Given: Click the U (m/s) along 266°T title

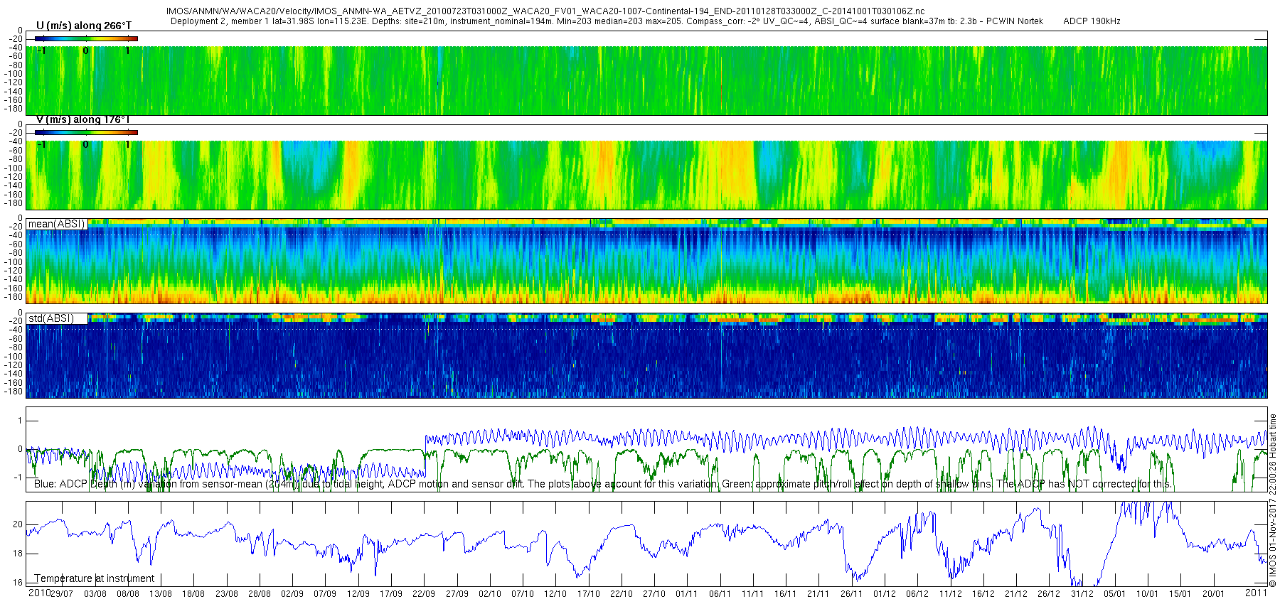Looking at the screenshot, I should click(x=84, y=26).
